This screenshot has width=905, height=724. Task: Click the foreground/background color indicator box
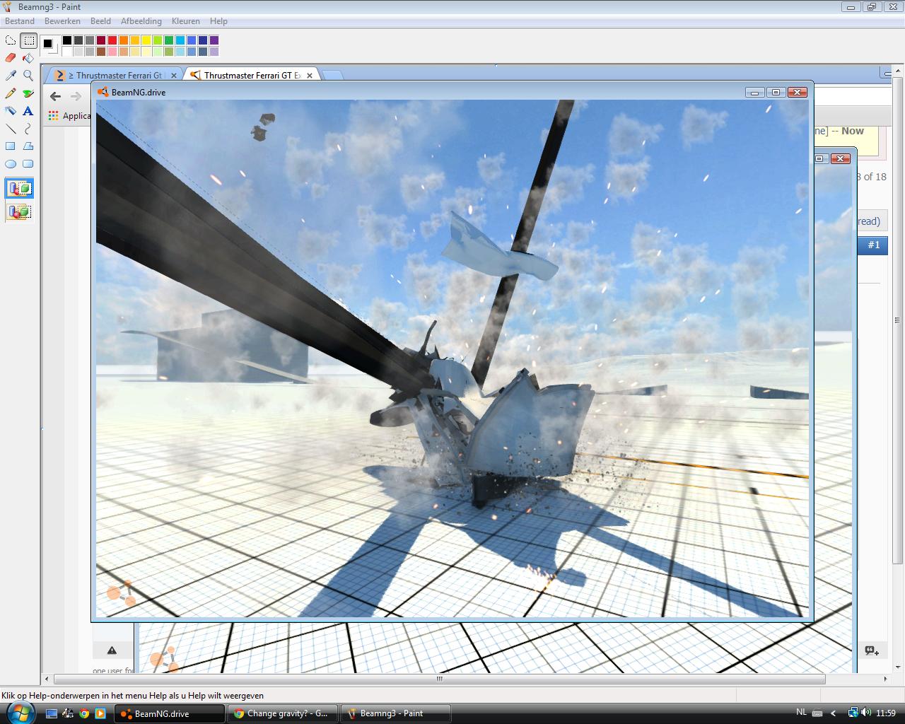coord(49,45)
